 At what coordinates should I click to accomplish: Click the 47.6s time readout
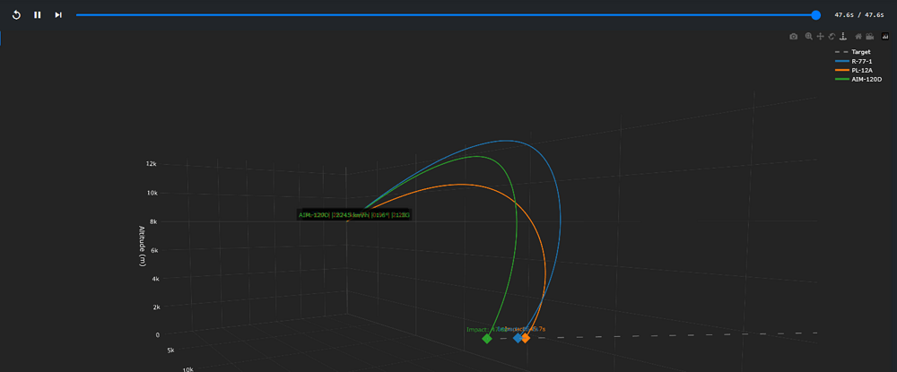[858, 15]
